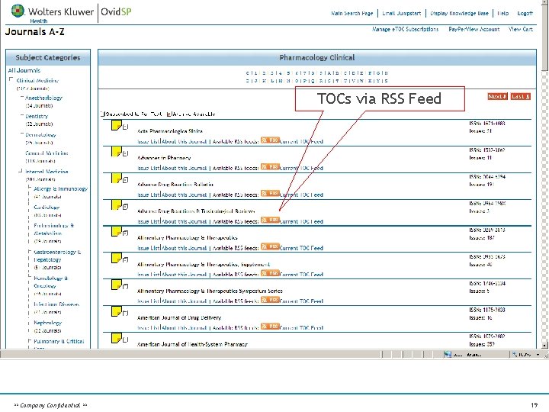The width and height of the screenshot is (549, 412).
Task: Collapse the Internal Medicine subcategory
Action: [21, 171]
